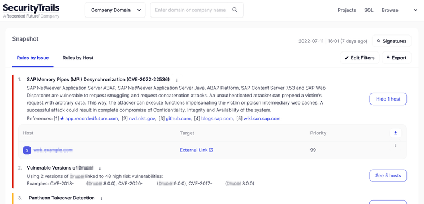
Task: Open wiki.scn.sap.com reference link
Action: (262, 119)
